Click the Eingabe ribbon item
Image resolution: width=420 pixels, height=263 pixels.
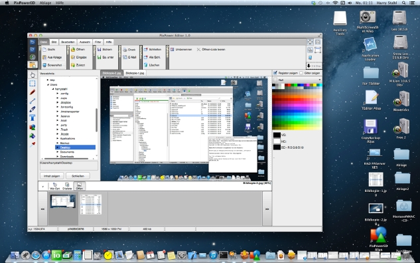pyautogui.click(x=79, y=57)
